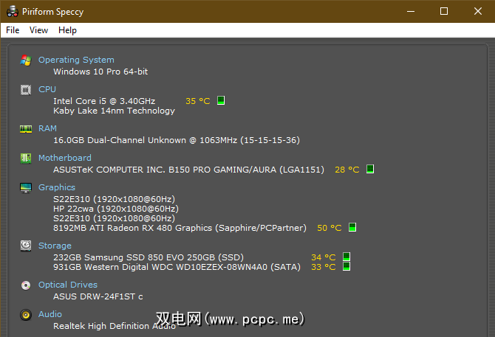Select the Intel Core i5 @ 3.40GHz text
Image resolution: width=495 pixels, height=337 pixels.
point(104,101)
